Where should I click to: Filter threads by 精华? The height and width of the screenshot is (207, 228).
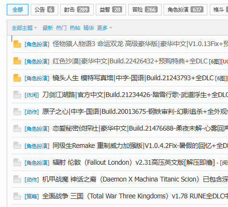coord(89,28)
